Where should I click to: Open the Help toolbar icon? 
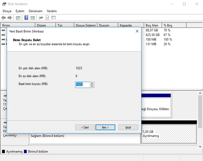[26, 18]
